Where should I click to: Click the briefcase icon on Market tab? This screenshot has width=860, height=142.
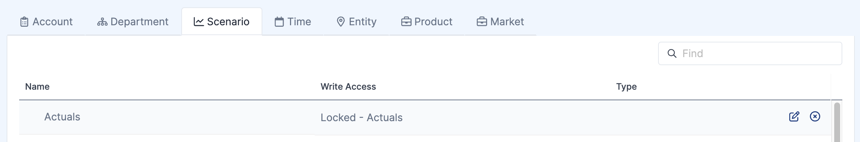(x=482, y=22)
